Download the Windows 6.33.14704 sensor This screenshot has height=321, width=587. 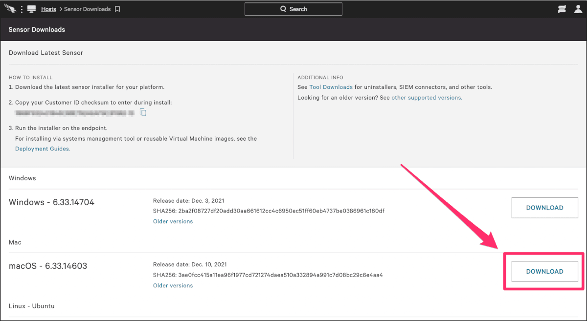[544, 208]
